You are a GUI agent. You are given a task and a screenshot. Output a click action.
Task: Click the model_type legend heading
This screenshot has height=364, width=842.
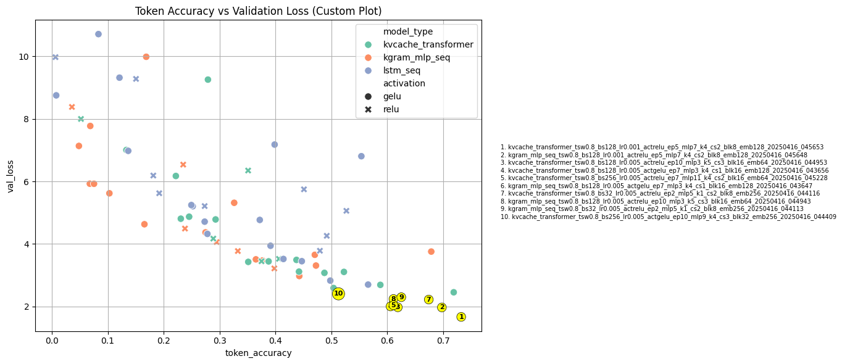click(408, 31)
